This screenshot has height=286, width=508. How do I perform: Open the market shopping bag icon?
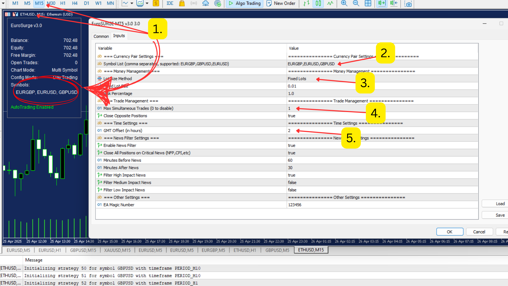point(182,3)
